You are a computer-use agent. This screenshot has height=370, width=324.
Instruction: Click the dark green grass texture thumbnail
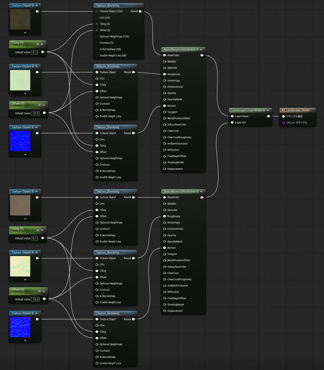20,19
